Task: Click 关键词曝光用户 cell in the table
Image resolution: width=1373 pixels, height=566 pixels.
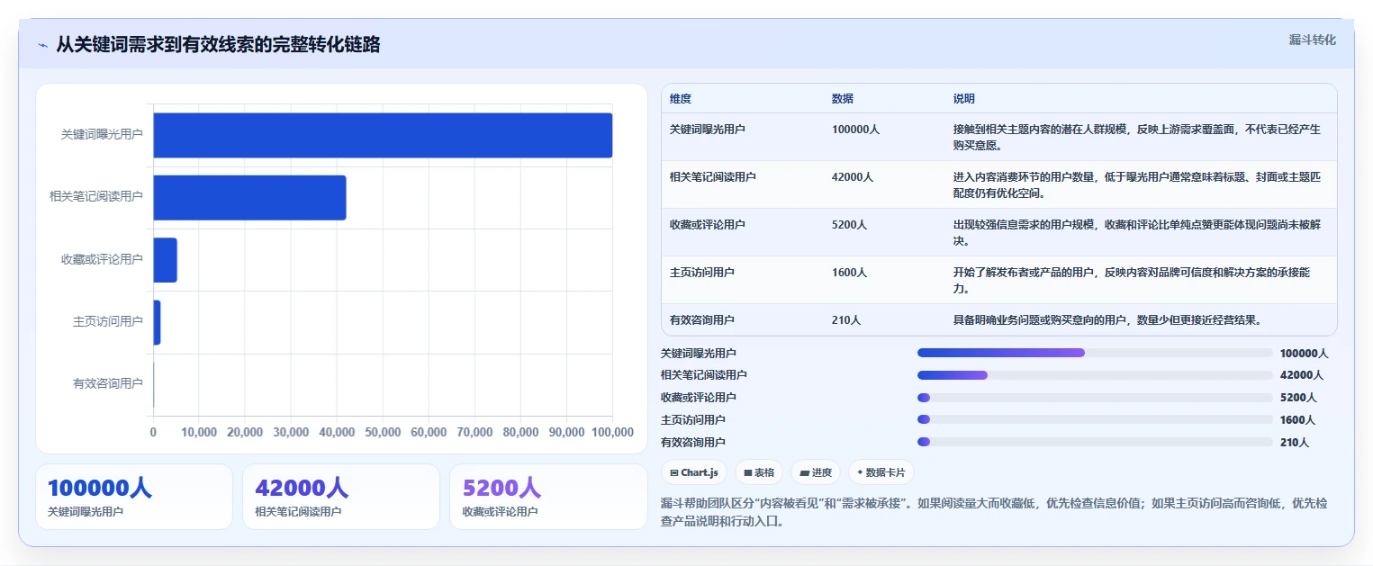Action: point(708,130)
